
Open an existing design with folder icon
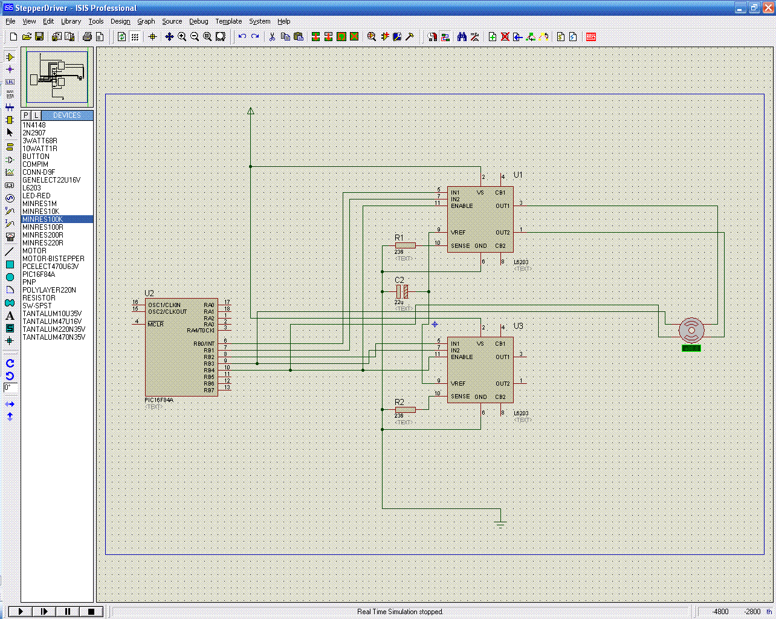[x=27, y=37]
